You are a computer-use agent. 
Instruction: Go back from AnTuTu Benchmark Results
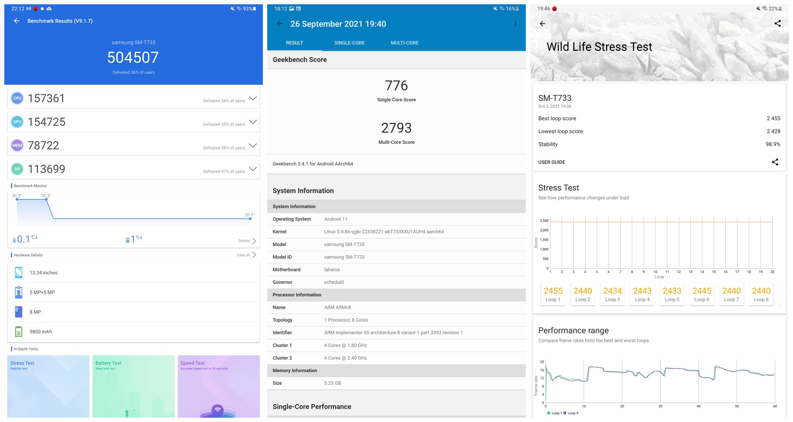point(16,21)
